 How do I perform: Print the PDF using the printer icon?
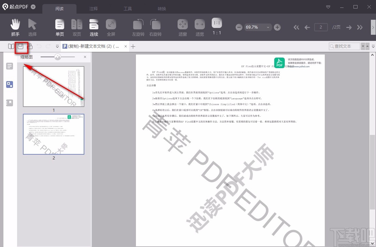(30, 47)
